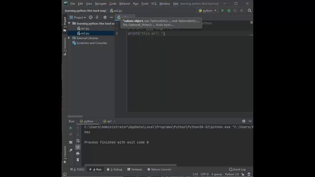Screen dimensions: 315x177
Task: Click the PyCharm logo in the title bar
Action: tap(65, 3)
